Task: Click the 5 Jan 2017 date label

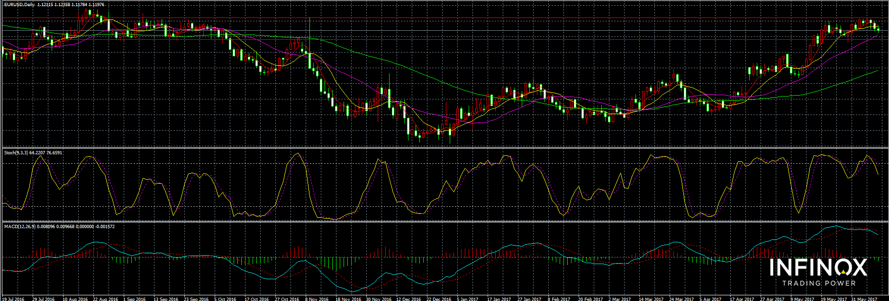Action: coord(468,299)
